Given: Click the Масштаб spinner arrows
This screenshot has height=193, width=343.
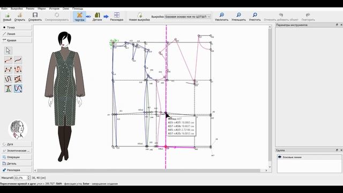Looking at the screenshot, I should [28, 178].
